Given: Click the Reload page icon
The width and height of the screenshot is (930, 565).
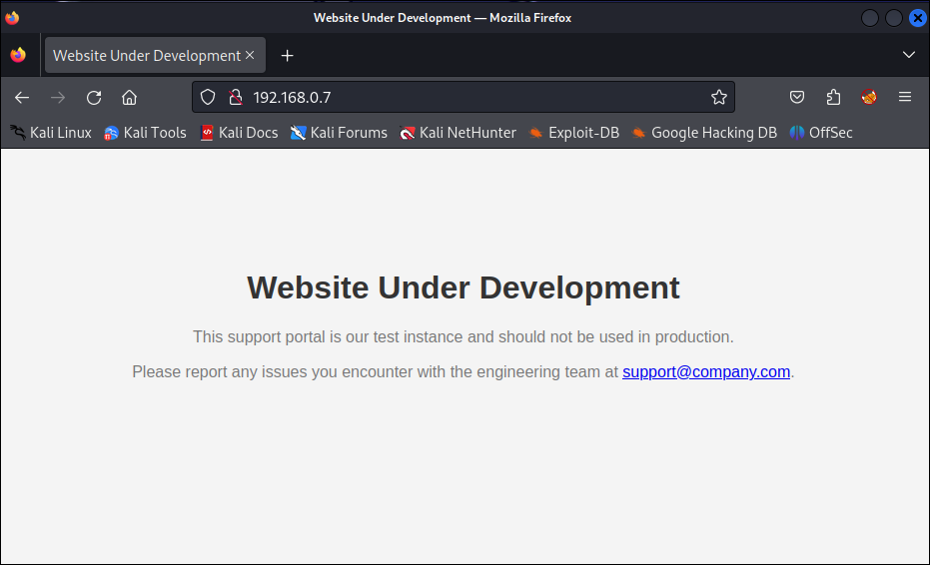Looking at the screenshot, I should pos(94,97).
